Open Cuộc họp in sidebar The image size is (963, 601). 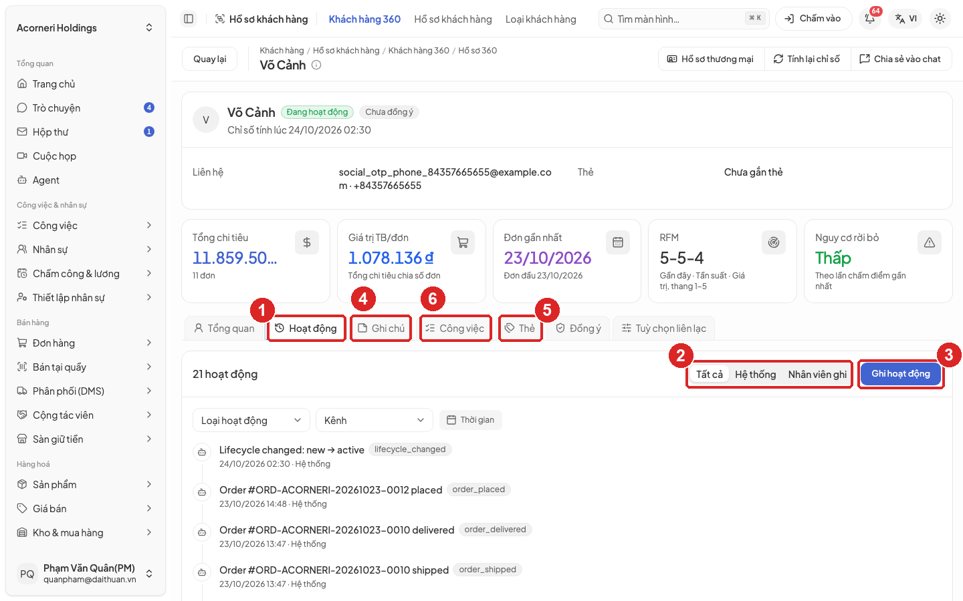pyautogui.click(x=86, y=156)
